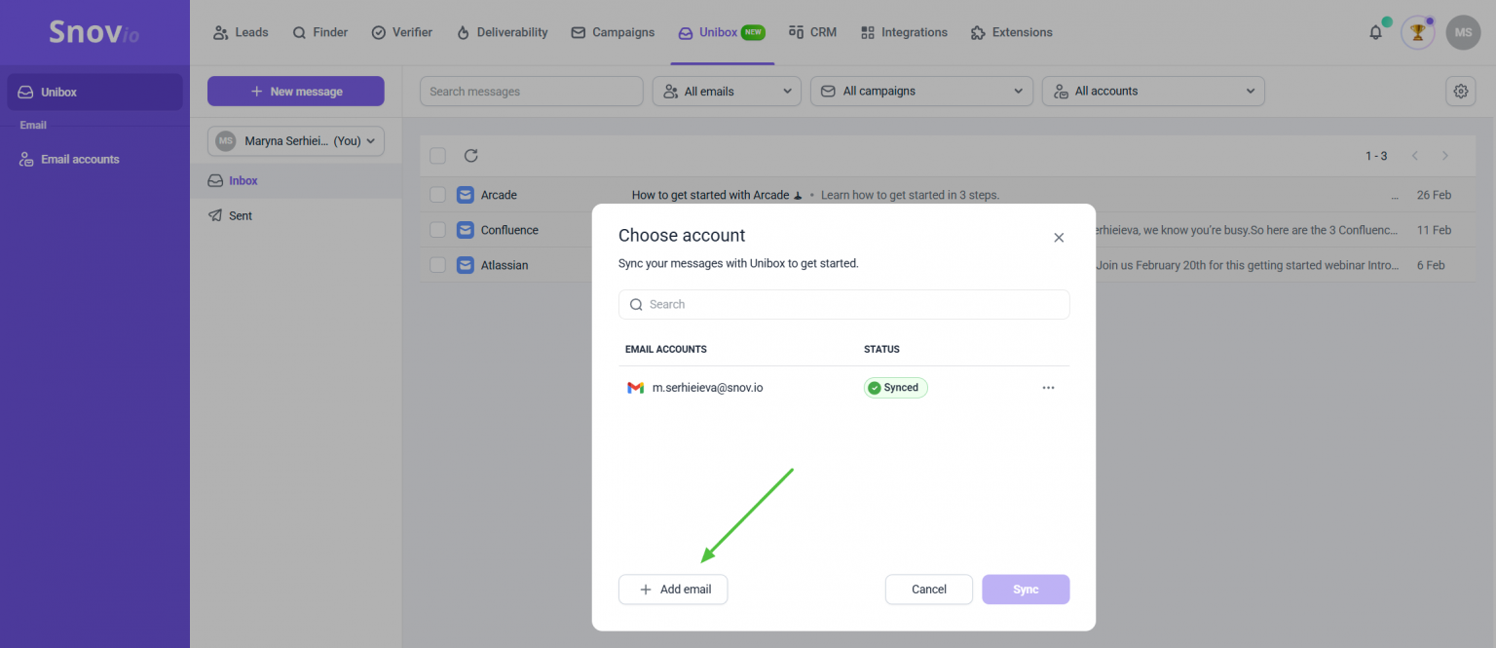Click the EMAIL ACCOUNTS column header
The height and width of the screenshot is (648, 1496).
point(666,349)
